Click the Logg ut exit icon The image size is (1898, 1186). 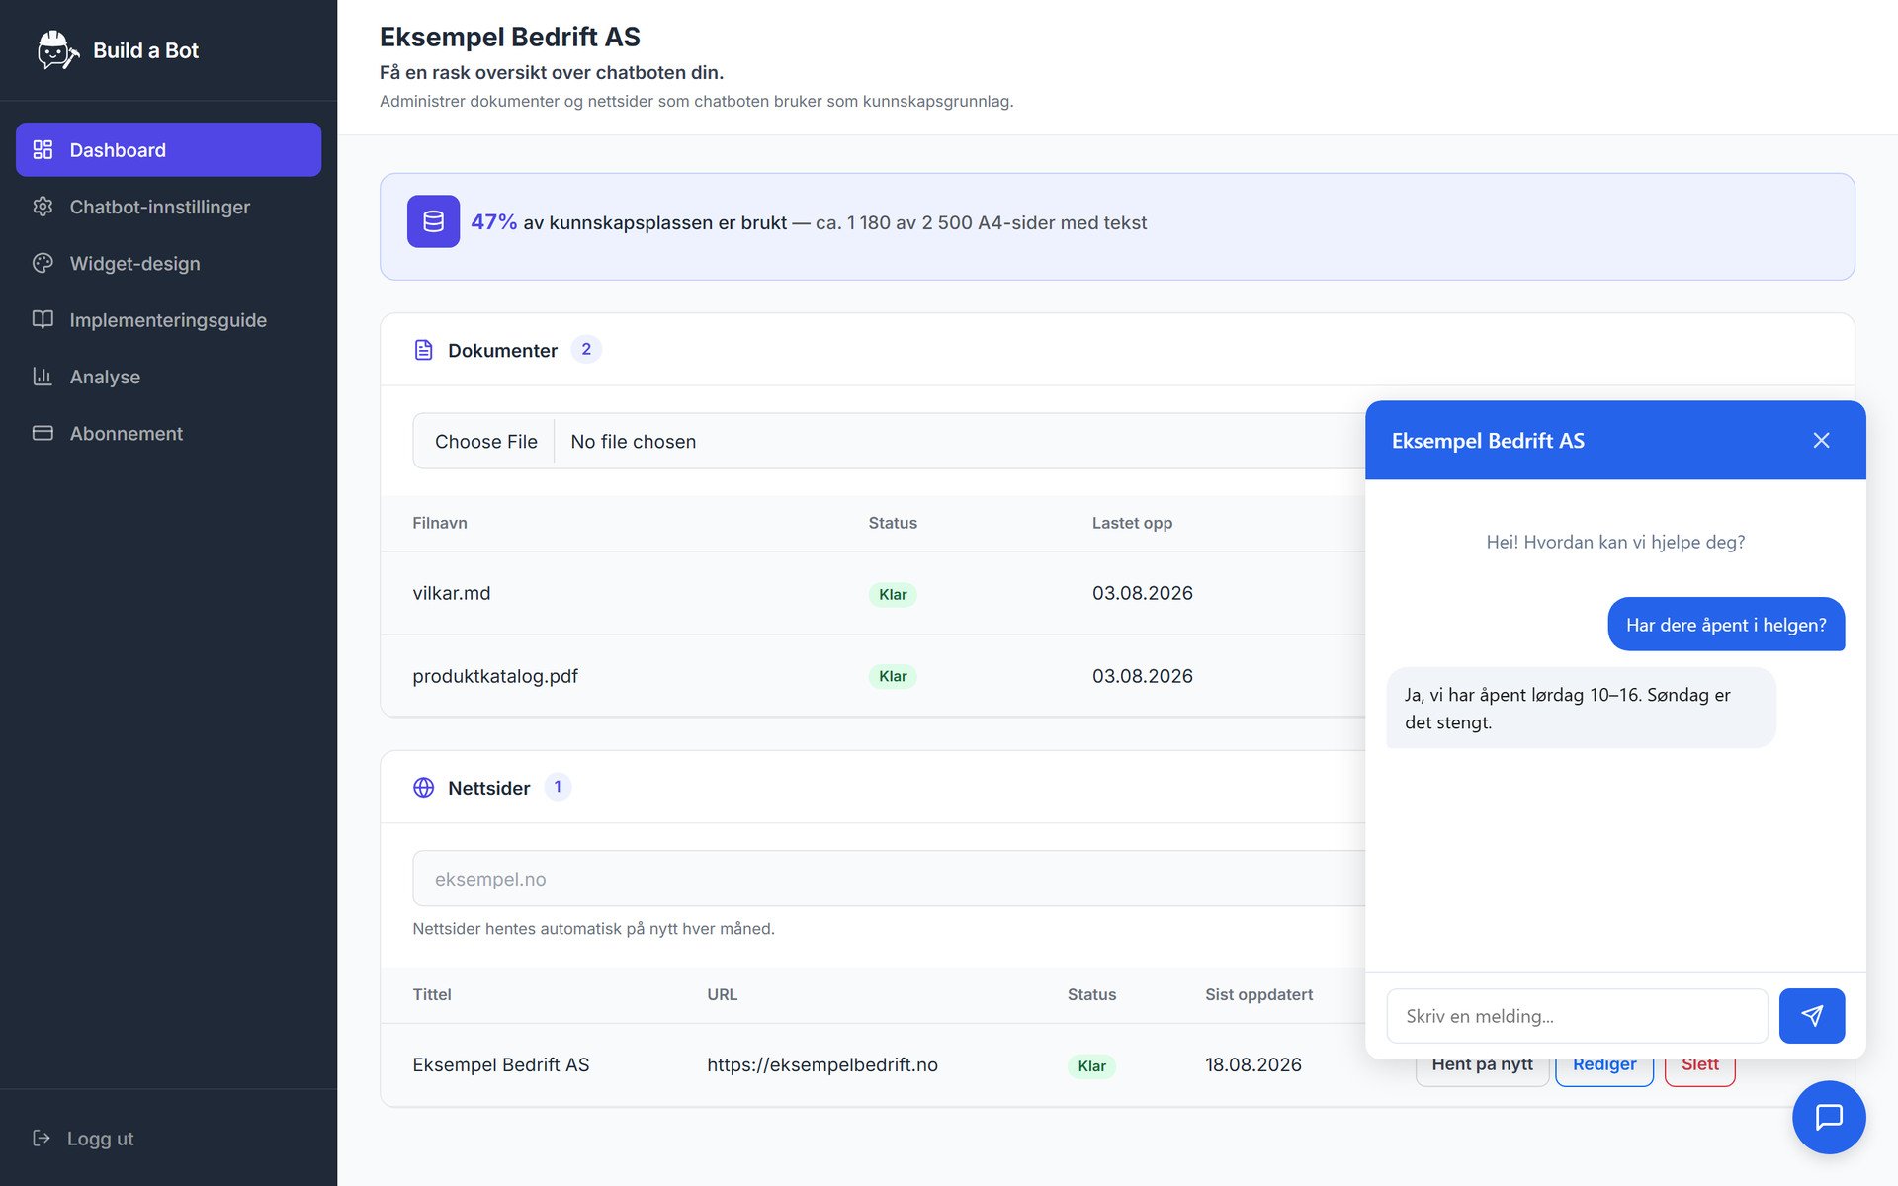click(x=42, y=1138)
